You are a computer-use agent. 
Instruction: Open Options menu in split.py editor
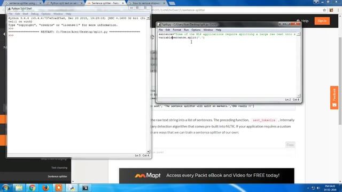pyautogui.click(x=196, y=30)
